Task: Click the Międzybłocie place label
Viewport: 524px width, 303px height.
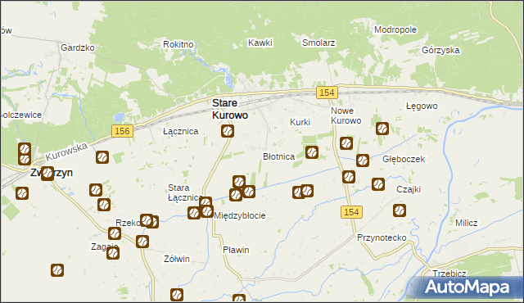Action: (x=240, y=215)
